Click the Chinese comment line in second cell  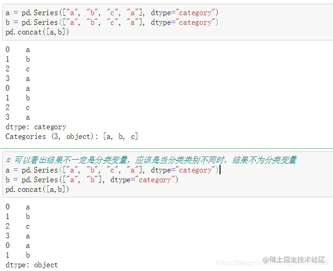pyautogui.click(x=151, y=160)
